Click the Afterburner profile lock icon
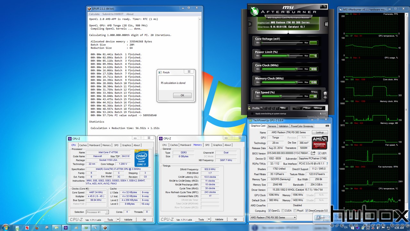 pyautogui.click(x=249, y=108)
